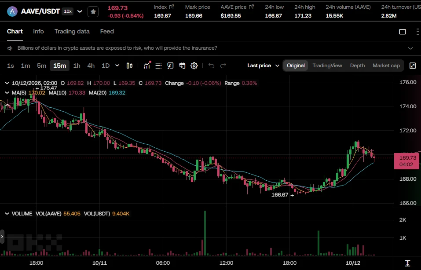Viewport: 421px width, 270px height.
Task: Open the Index external link icon
Action: click(171, 7)
